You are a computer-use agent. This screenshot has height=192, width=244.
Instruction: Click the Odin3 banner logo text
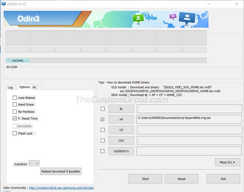[x=29, y=19]
